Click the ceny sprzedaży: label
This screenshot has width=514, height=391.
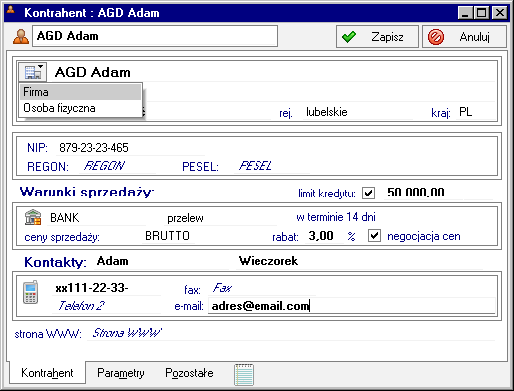(62, 237)
